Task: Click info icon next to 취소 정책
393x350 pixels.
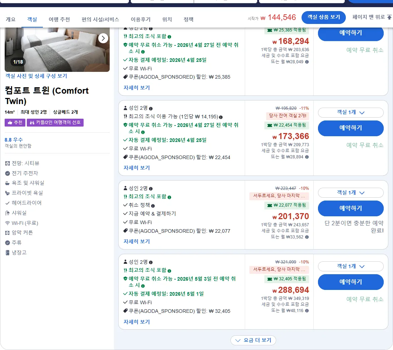Action: tap(153, 206)
